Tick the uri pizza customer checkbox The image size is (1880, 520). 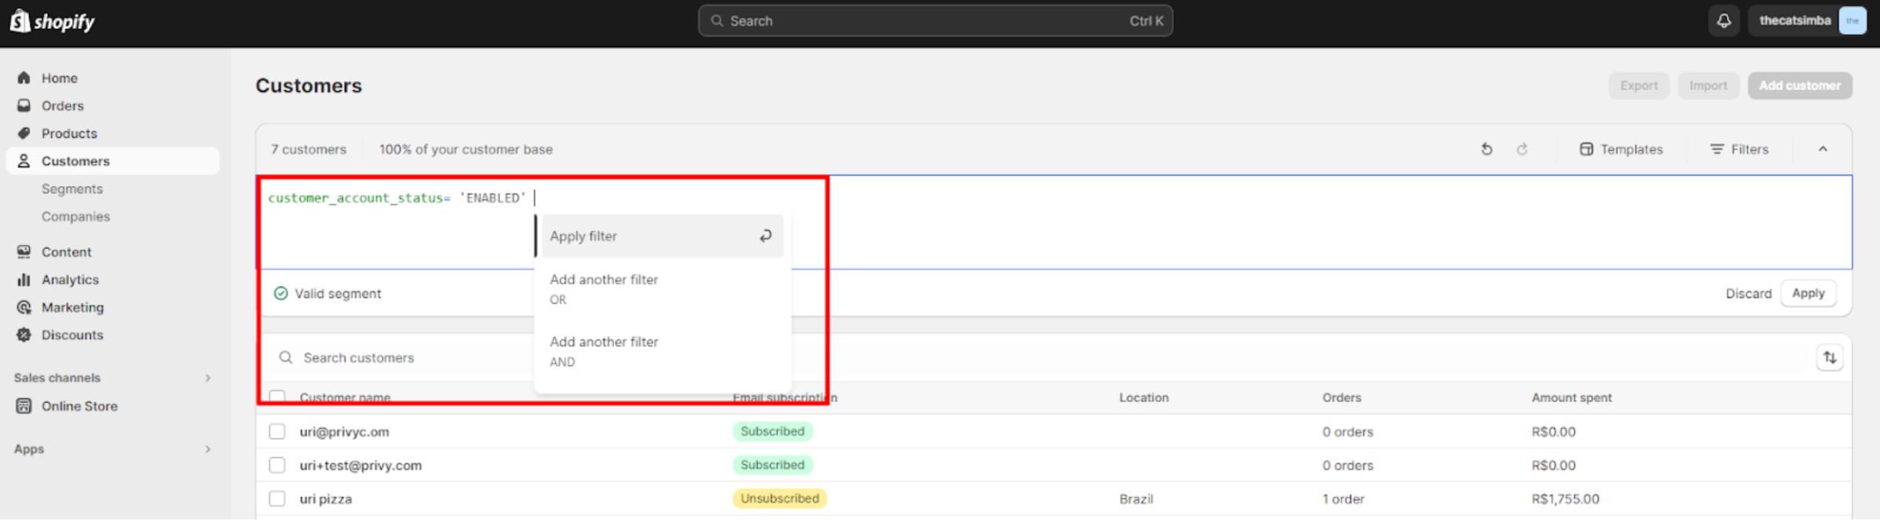click(277, 499)
